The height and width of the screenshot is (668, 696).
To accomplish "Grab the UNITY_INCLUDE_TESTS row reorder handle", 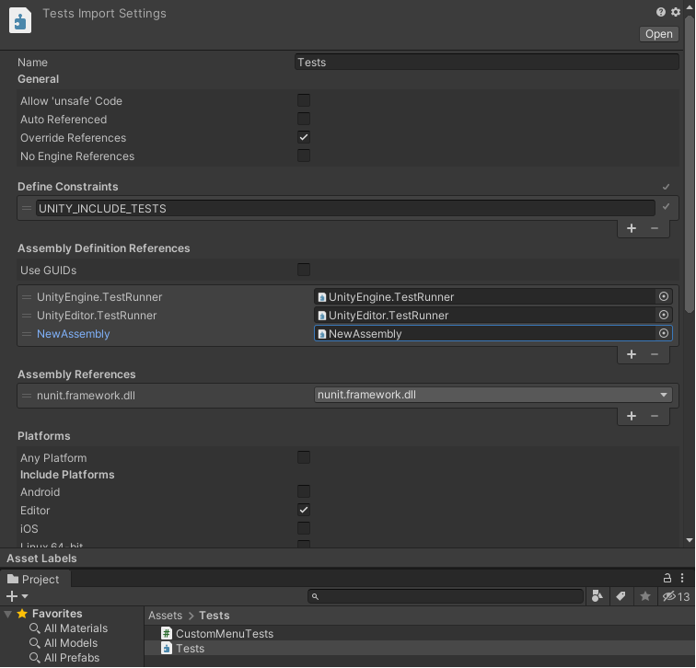I will [x=27, y=208].
